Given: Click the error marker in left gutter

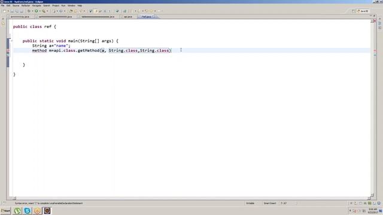Looking at the screenshot, I should point(8,50).
